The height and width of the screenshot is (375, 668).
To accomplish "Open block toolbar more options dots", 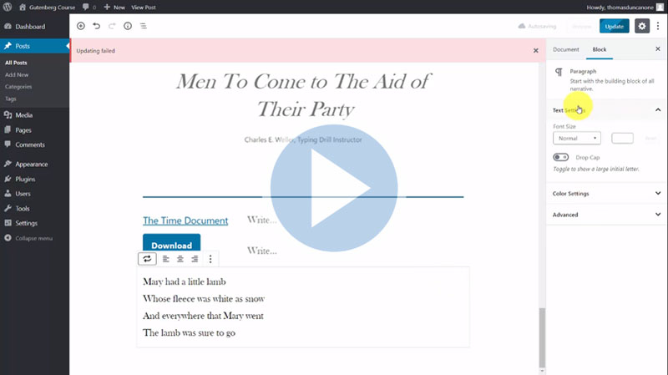I will 210,259.
